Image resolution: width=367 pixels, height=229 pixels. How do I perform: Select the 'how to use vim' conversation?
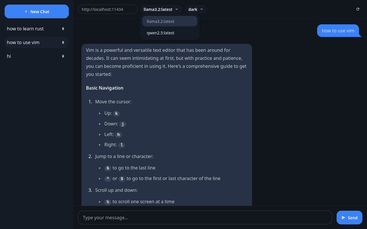(23, 42)
